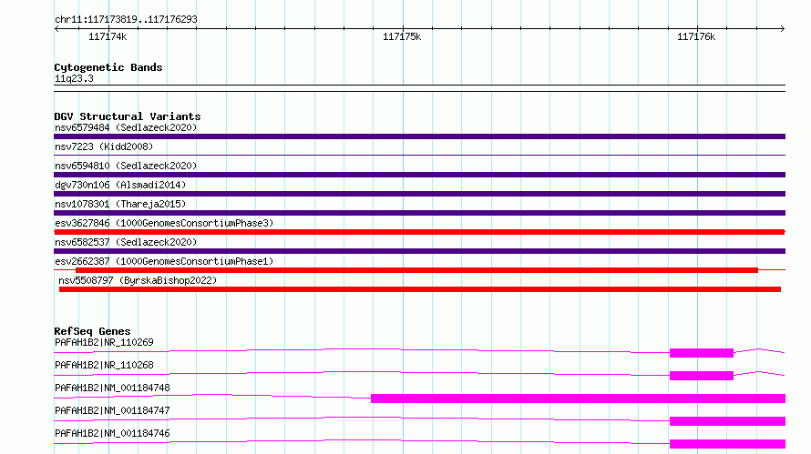
Task: Select the red bar under nsv5508797
Action: point(420,289)
